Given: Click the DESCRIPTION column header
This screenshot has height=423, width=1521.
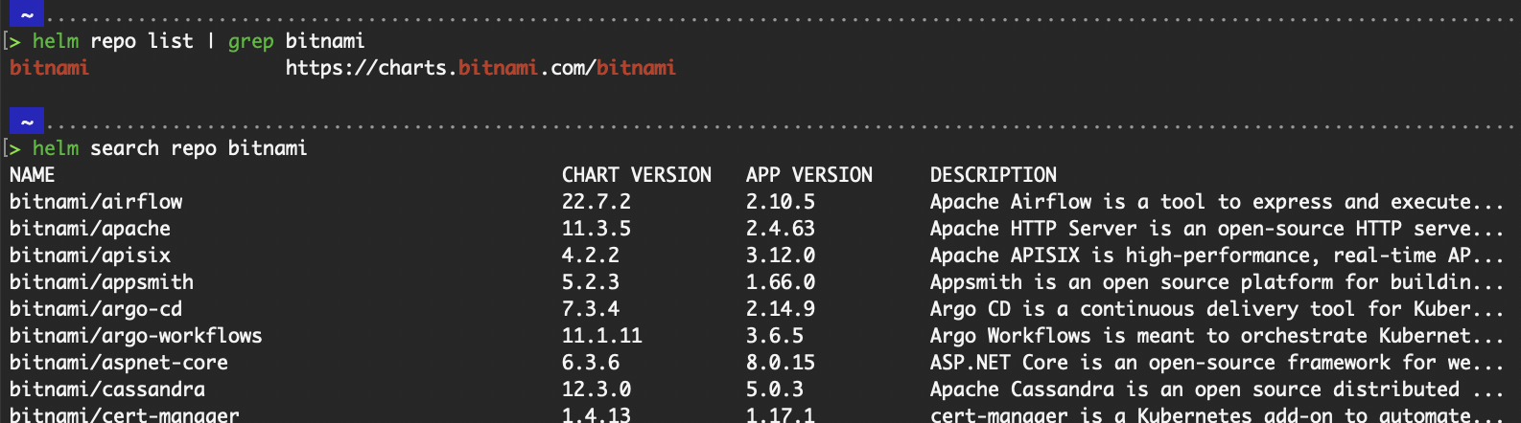Looking at the screenshot, I should (994, 175).
